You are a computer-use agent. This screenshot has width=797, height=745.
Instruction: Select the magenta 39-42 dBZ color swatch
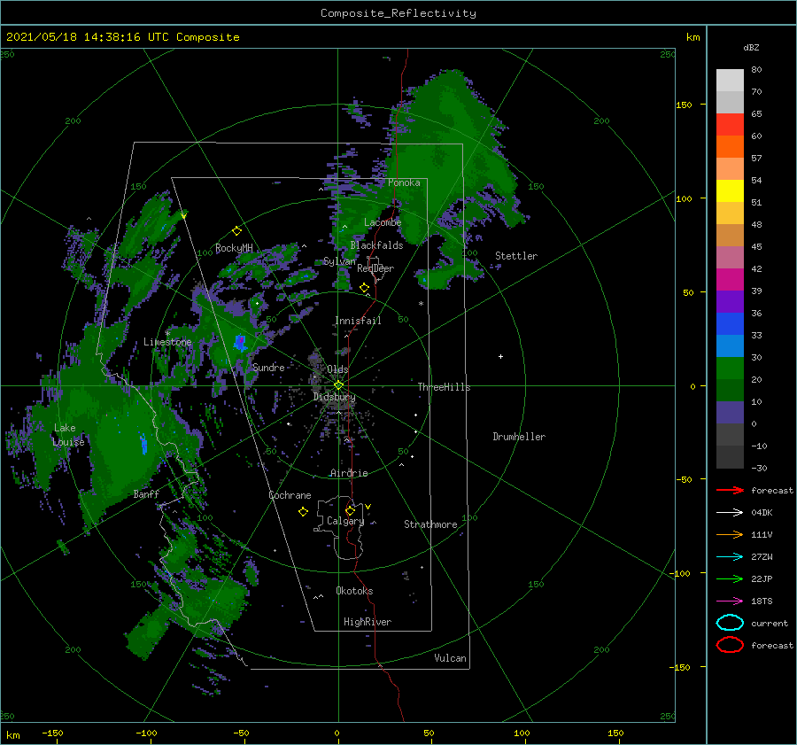tap(730, 280)
